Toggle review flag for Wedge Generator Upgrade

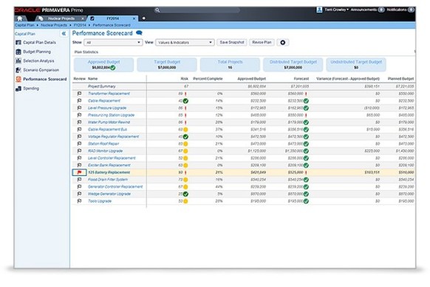click(x=79, y=194)
